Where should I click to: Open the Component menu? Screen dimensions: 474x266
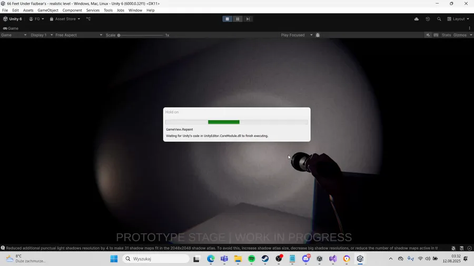72,11
